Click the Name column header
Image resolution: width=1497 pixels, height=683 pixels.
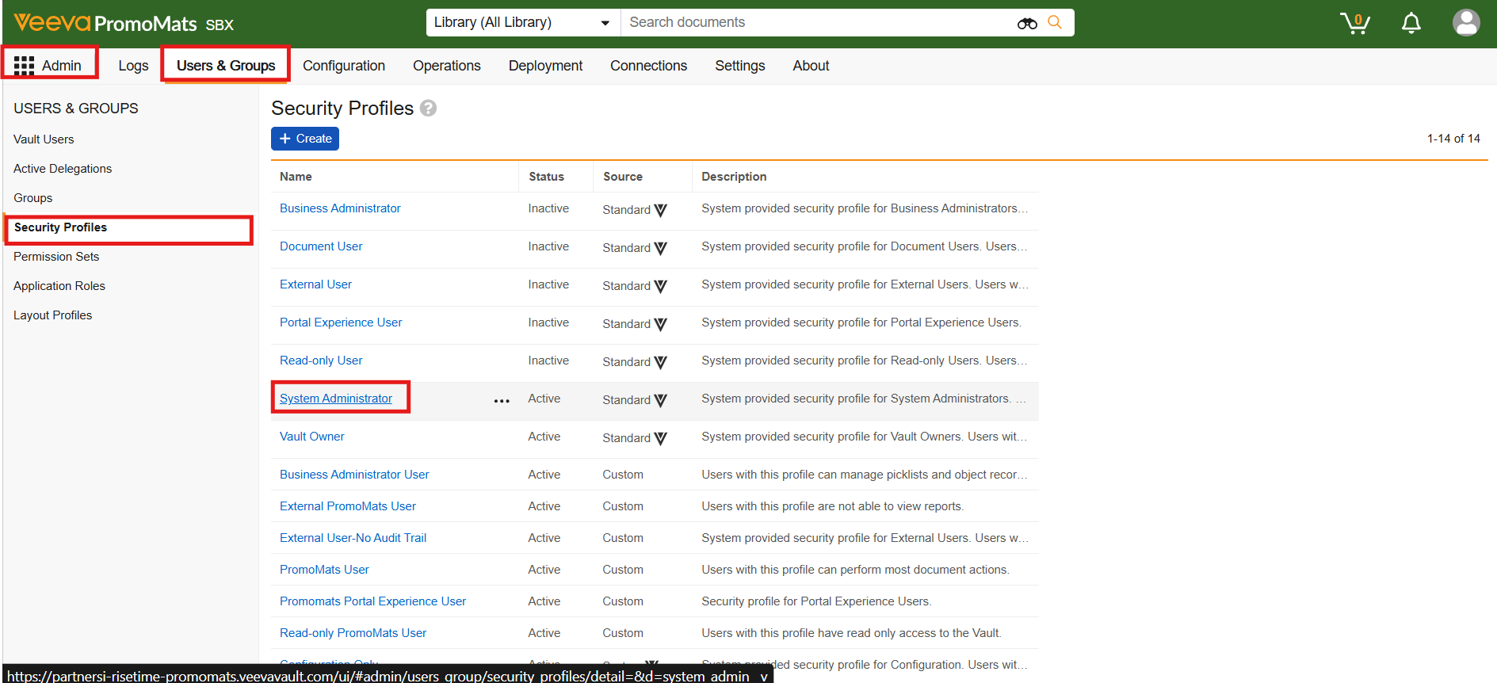(x=296, y=177)
